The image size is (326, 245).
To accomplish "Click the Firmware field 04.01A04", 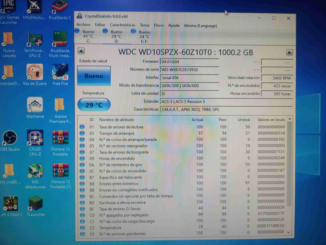I will (190, 62).
